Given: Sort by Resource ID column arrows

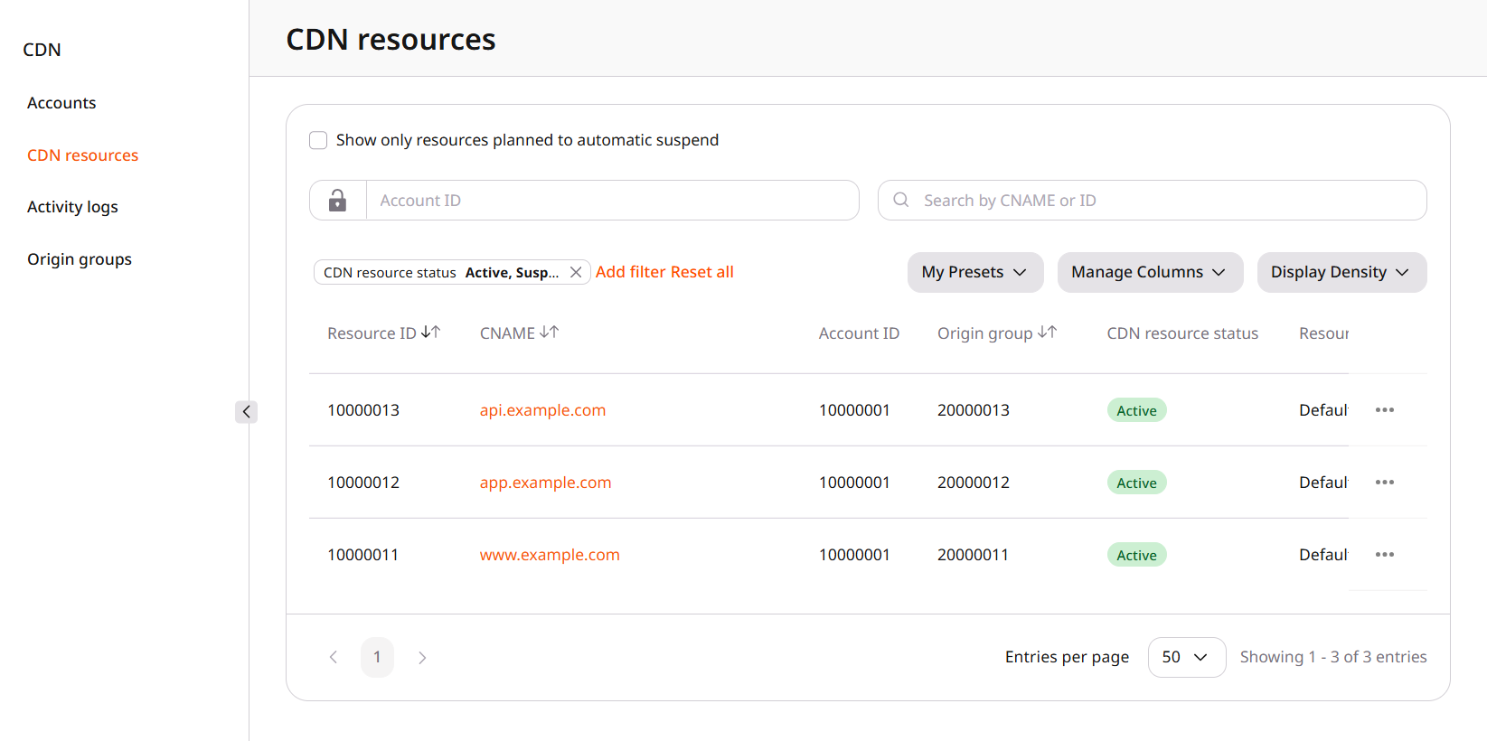Looking at the screenshot, I should [431, 333].
